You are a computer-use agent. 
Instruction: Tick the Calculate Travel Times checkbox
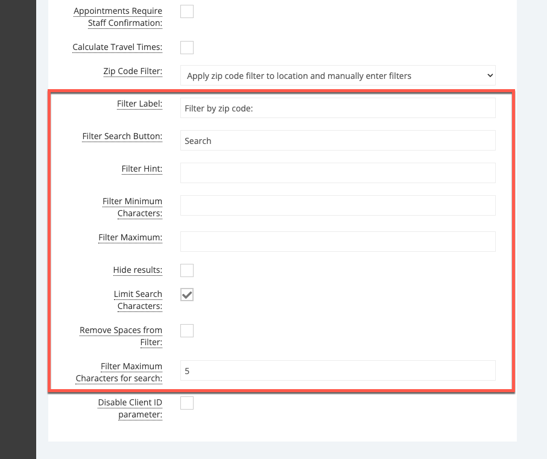click(x=187, y=48)
